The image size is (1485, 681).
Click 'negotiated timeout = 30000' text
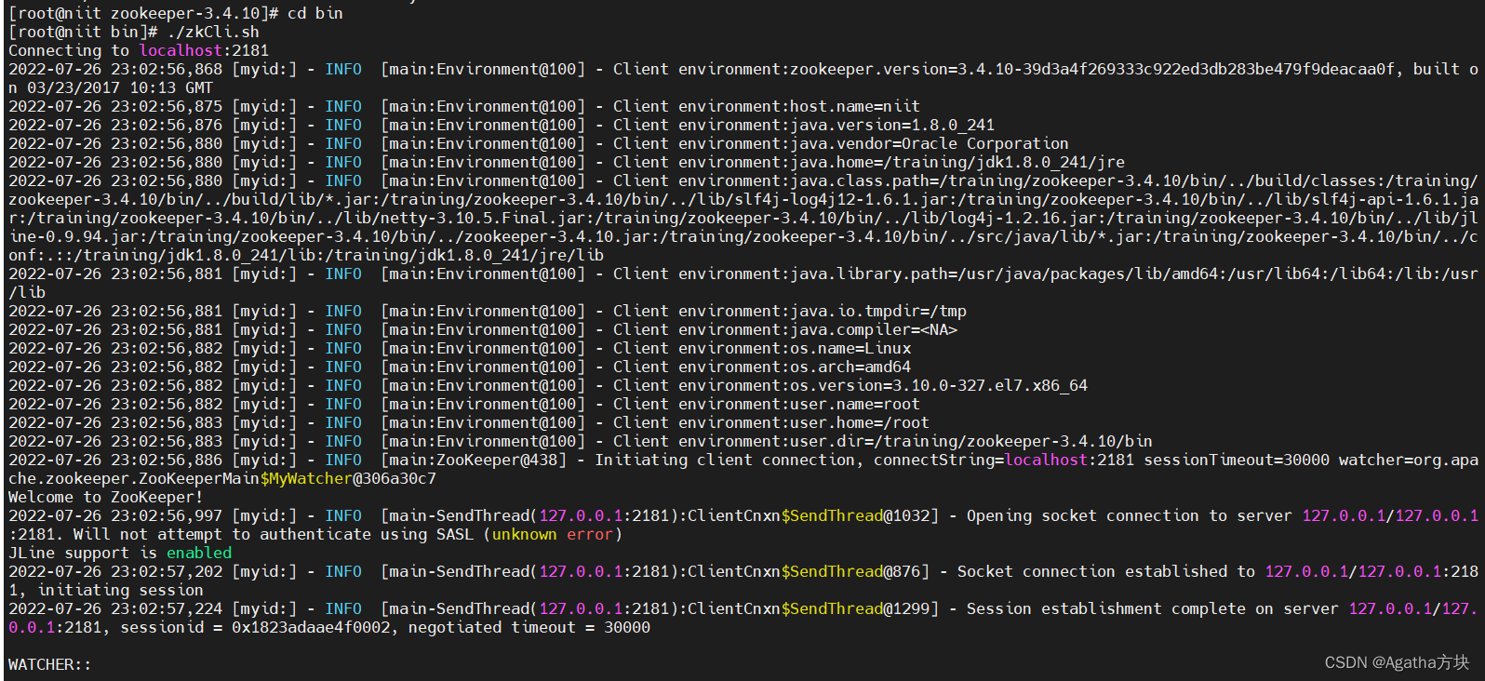[x=529, y=627]
